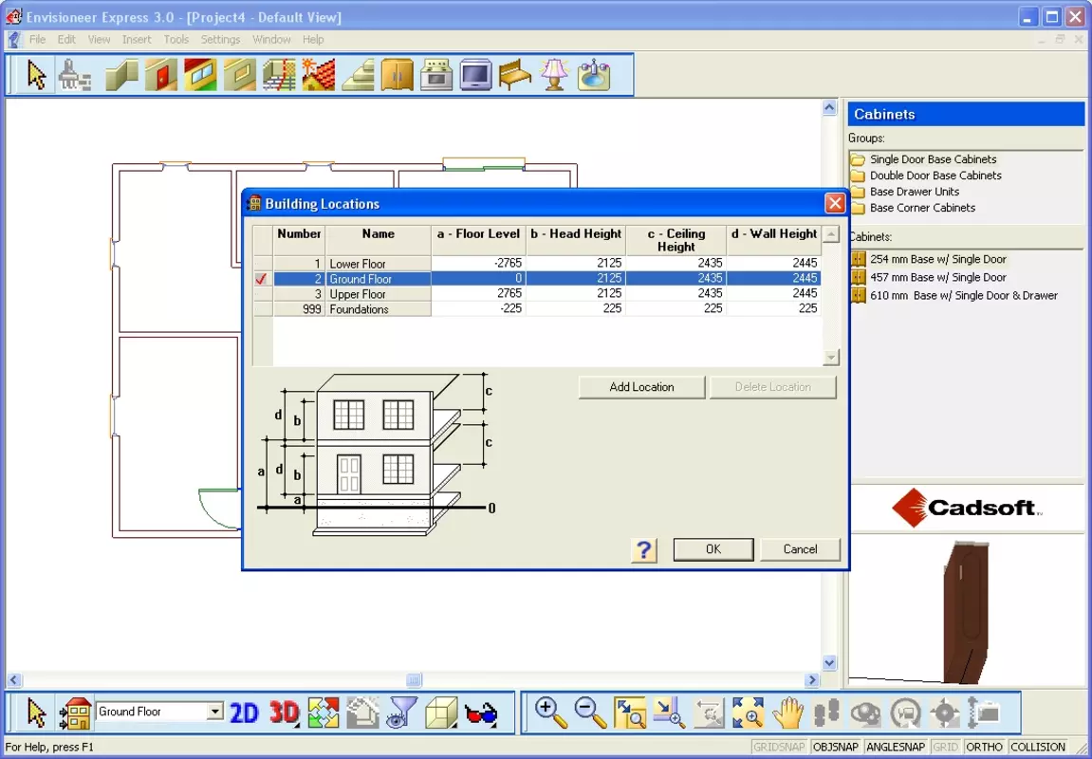Open the Settings menu
The height and width of the screenshot is (759, 1092).
click(x=220, y=40)
